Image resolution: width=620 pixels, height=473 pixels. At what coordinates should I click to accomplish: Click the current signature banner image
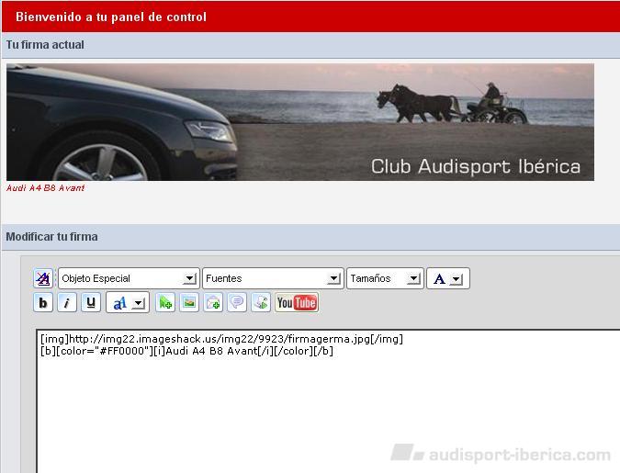(x=300, y=122)
